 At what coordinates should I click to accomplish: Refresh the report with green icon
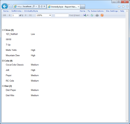tap(92, 15)
